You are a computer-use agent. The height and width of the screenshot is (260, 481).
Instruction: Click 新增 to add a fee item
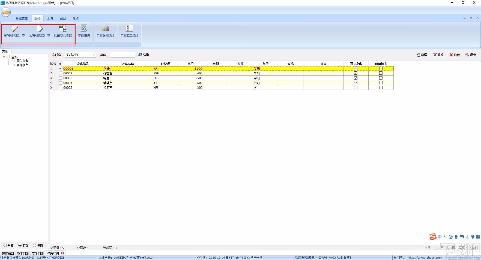coord(421,55)
